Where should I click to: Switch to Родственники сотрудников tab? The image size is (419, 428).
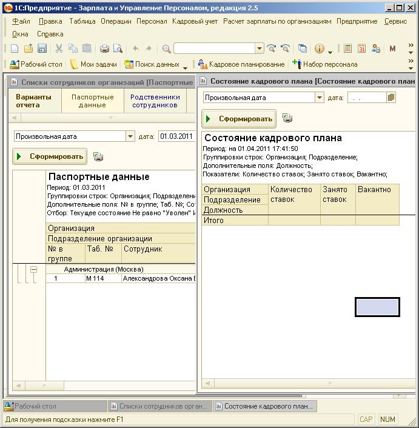pyautogui.click(x=155, y=101)
